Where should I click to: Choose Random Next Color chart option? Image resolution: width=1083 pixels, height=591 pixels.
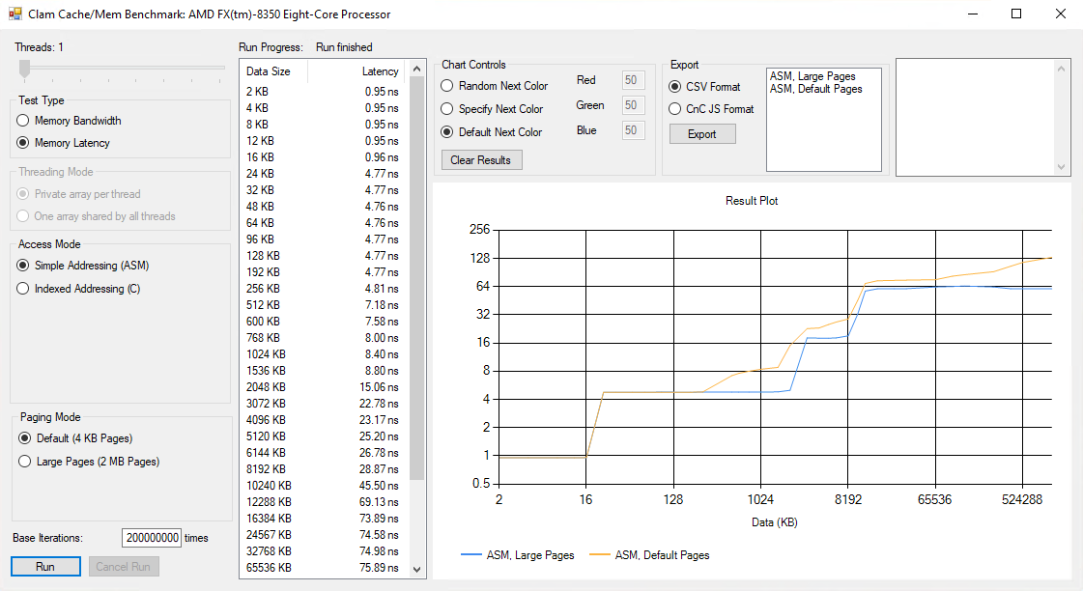[446, 85]
